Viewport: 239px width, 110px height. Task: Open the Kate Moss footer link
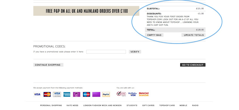73,106
